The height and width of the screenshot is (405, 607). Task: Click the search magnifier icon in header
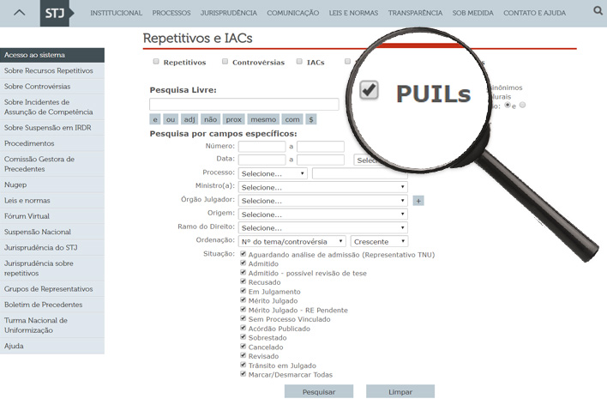pyautogui.click(x=598, y=11)
